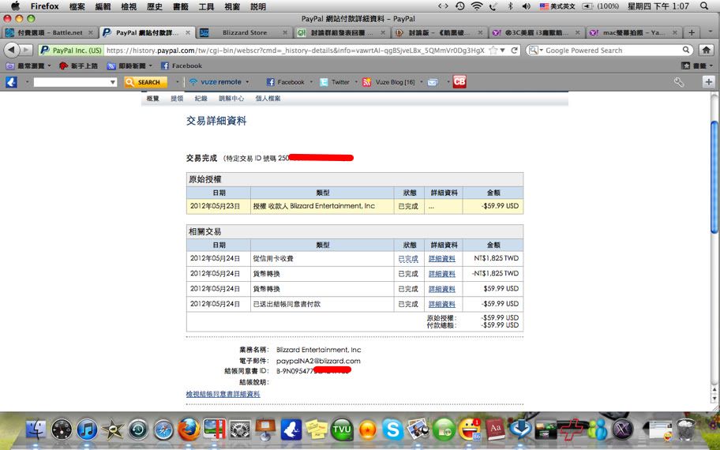Bookmark this page with the star icon

coord(493,50)
